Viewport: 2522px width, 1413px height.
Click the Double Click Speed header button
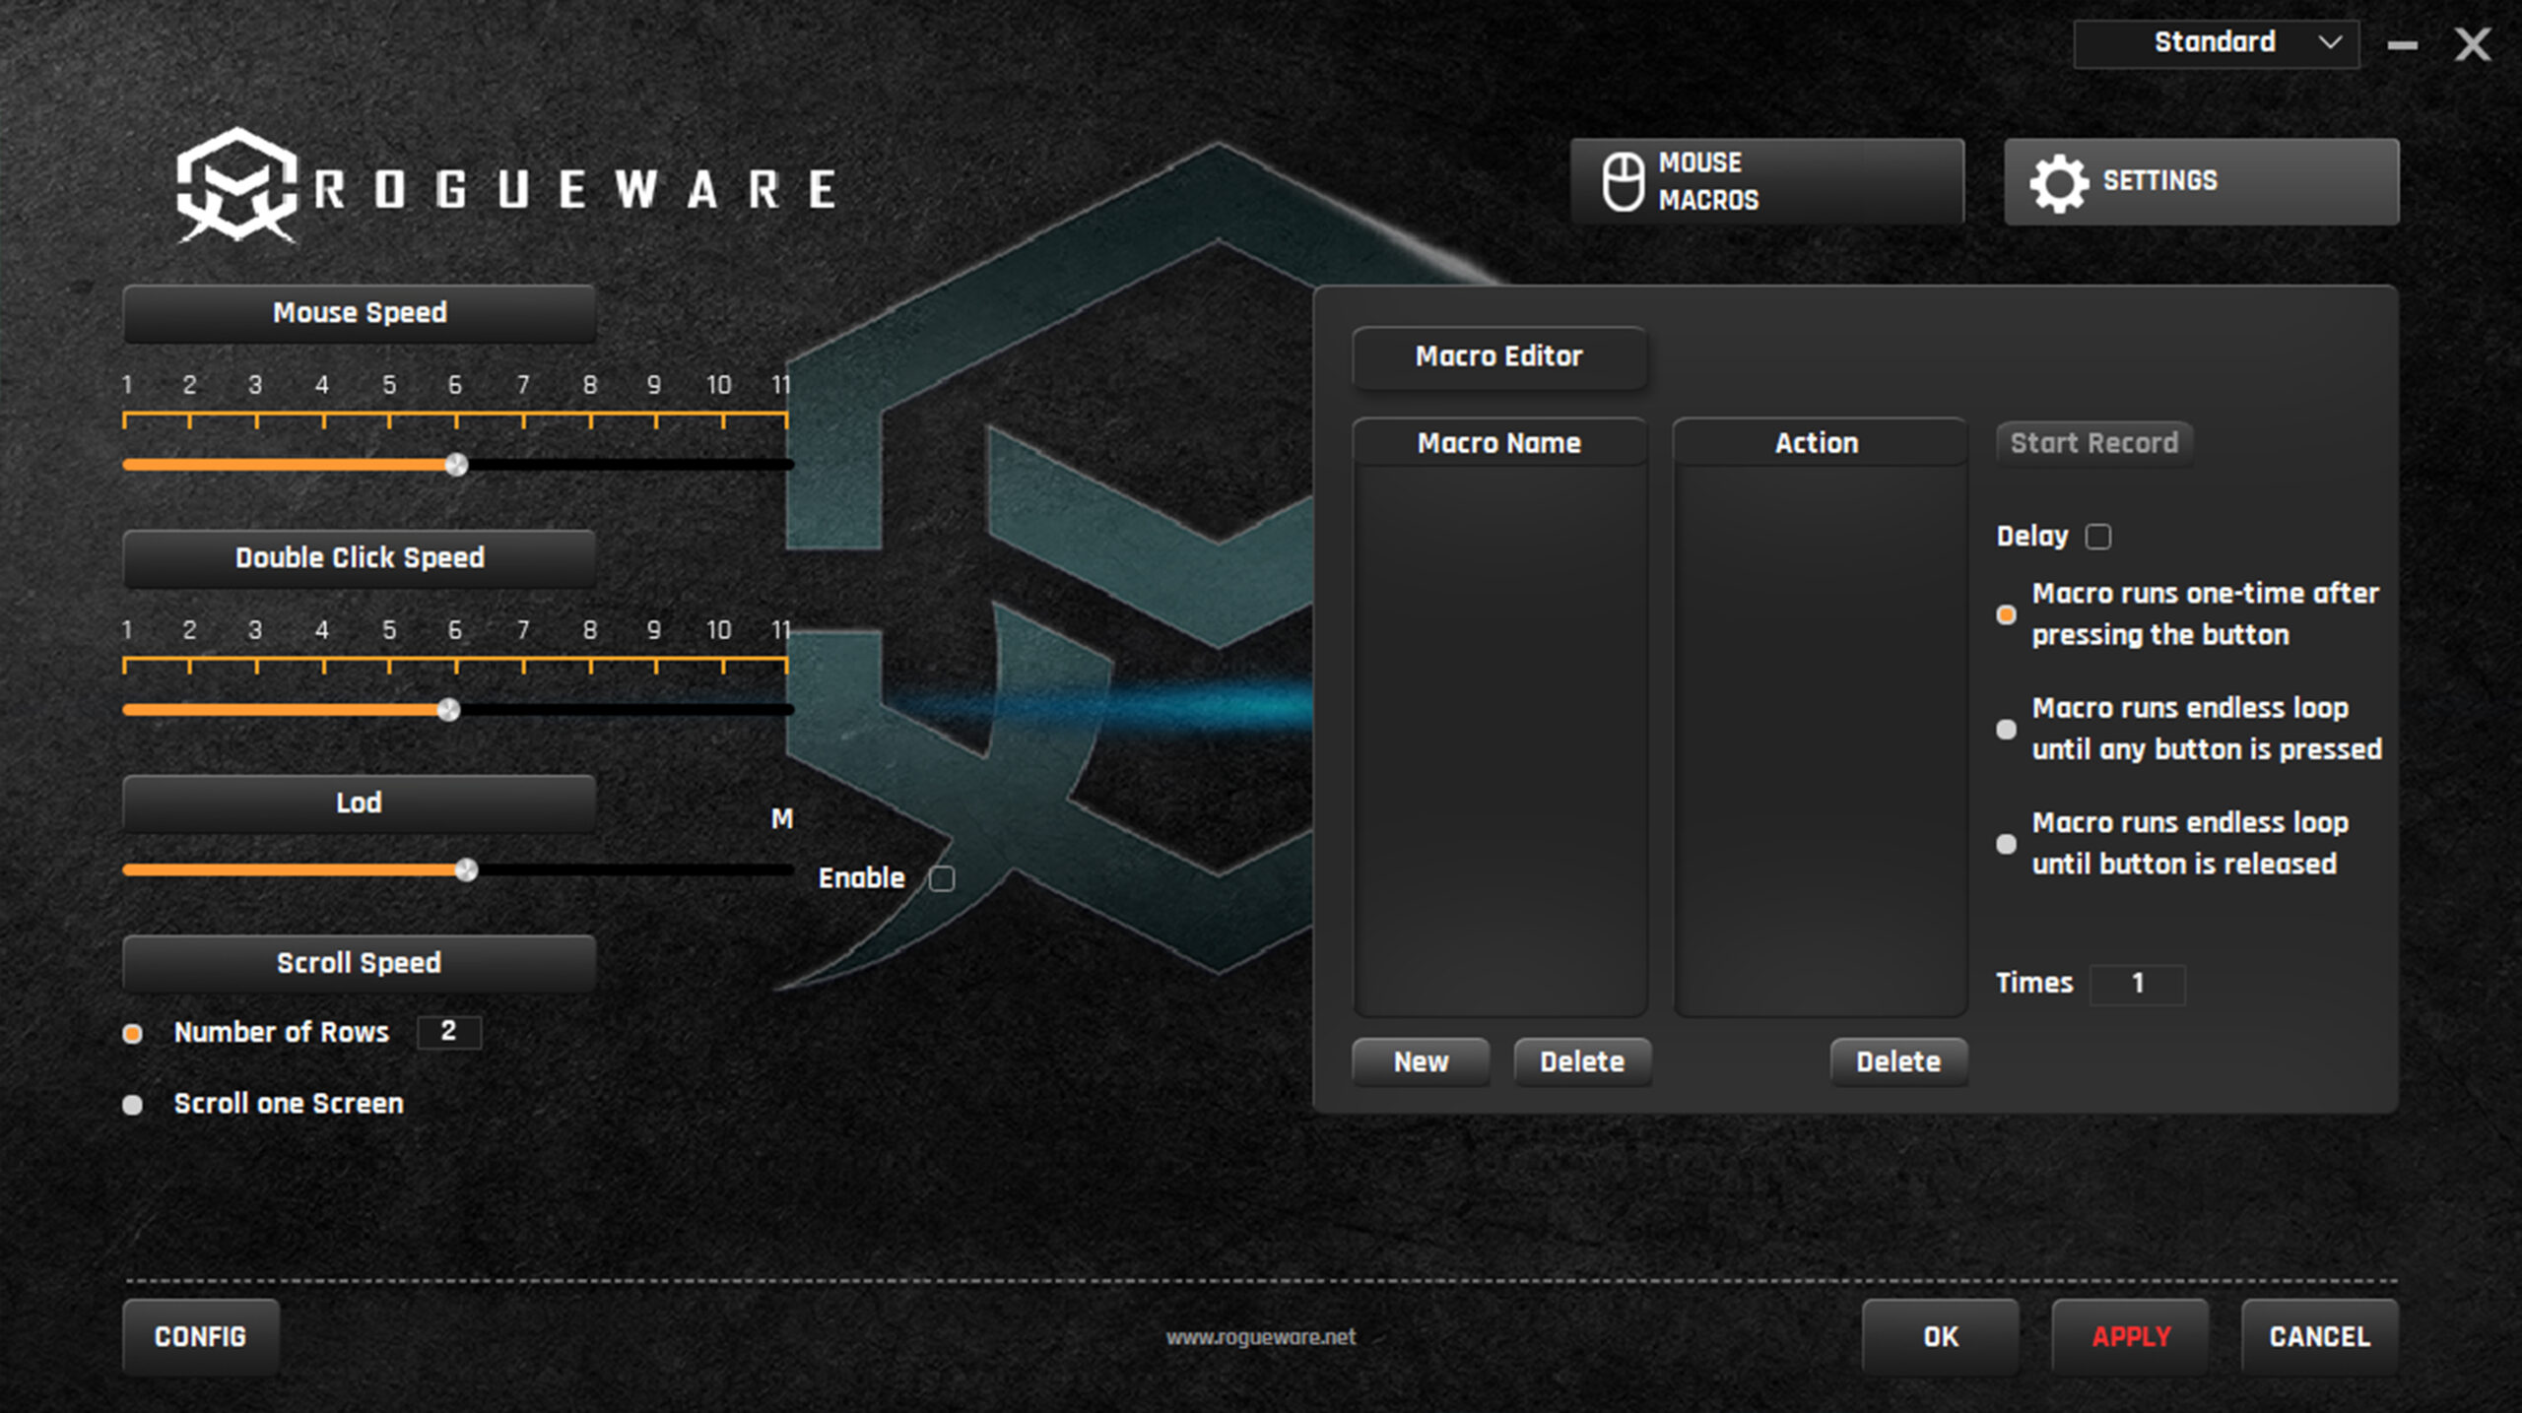[x=360, y=558]
